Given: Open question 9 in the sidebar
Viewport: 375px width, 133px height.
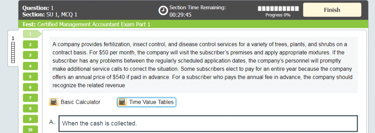Looking at the screenshot, I should click(30, 119).
